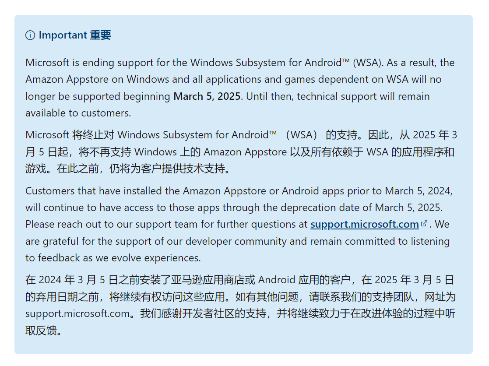Click the word Important in the alert heading
Viewport: 489px width, 366px height.
(x=63, y=35)
